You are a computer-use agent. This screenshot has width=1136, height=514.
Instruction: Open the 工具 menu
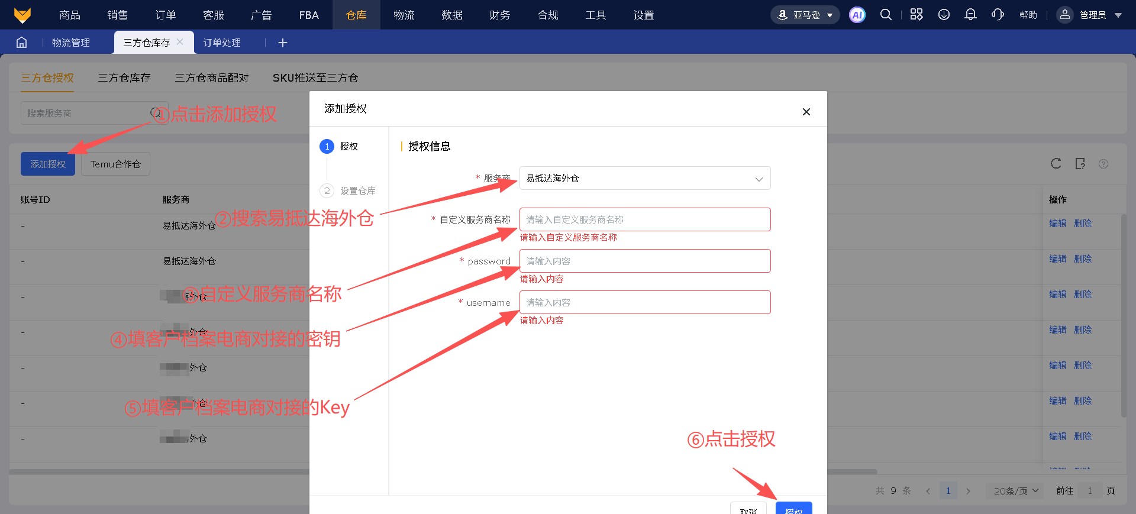click(596, 15)
